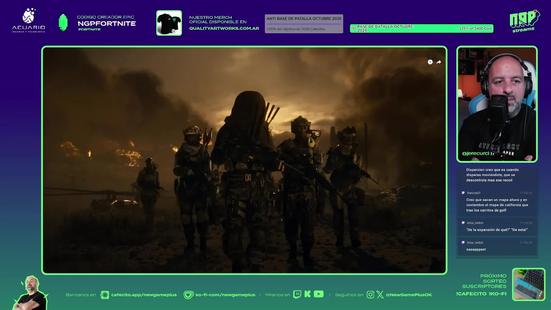
Task: Click the '125% of $400 Goal' text
Action: [475, 28]
